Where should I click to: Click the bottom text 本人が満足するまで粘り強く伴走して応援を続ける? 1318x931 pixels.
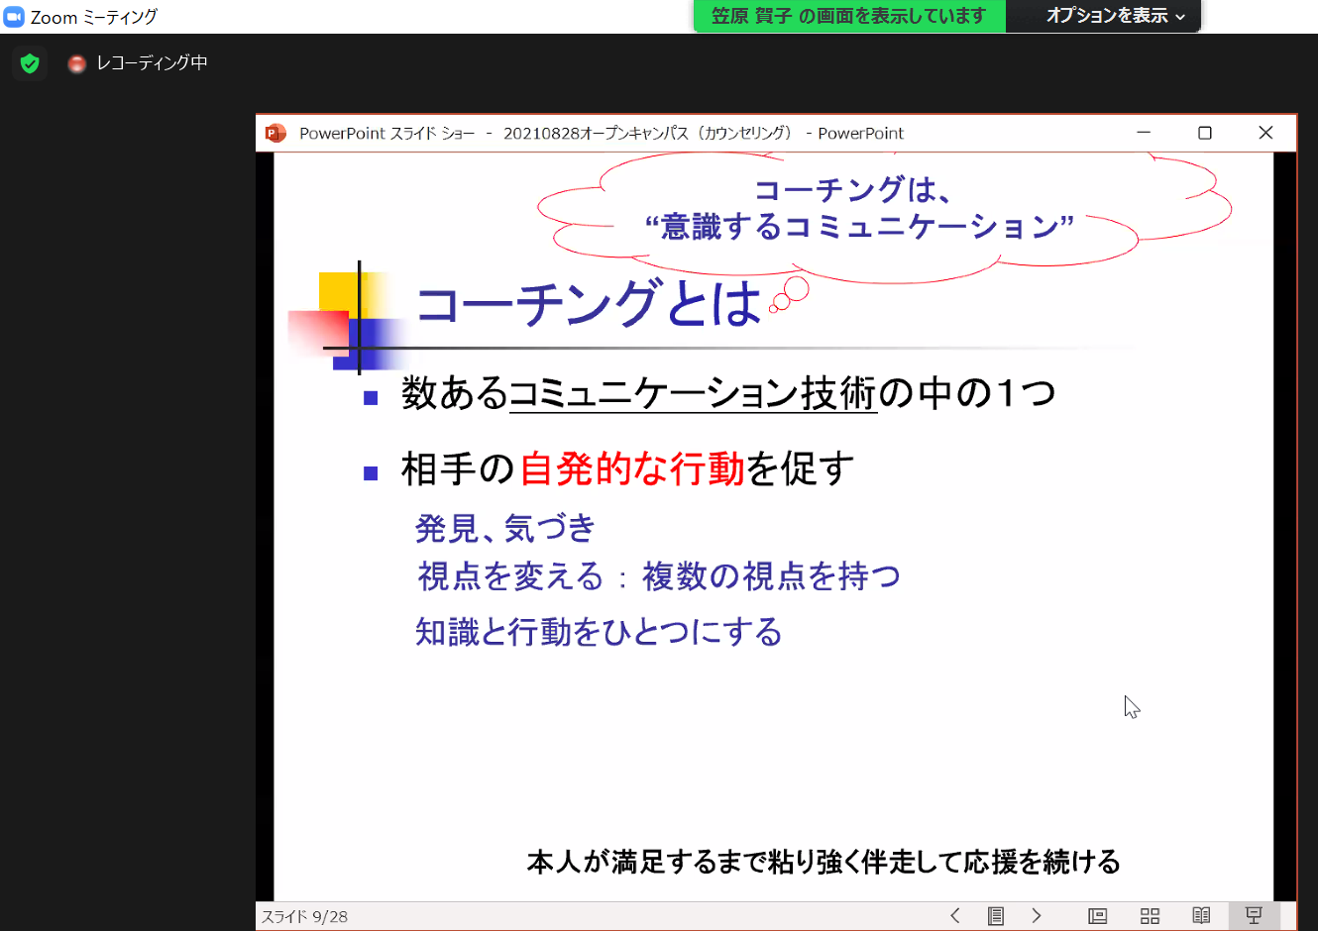coord(824,862)
